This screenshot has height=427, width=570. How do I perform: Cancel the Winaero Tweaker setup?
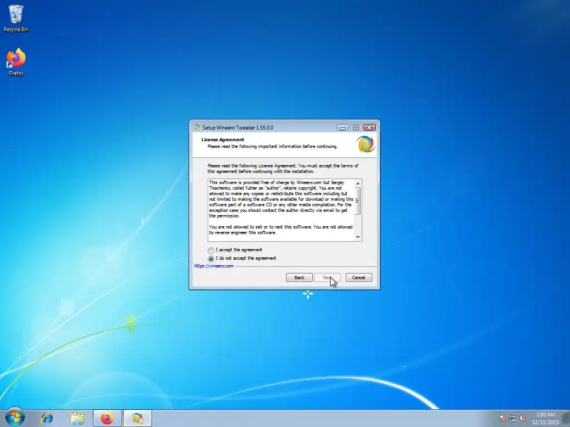[358, 277]
